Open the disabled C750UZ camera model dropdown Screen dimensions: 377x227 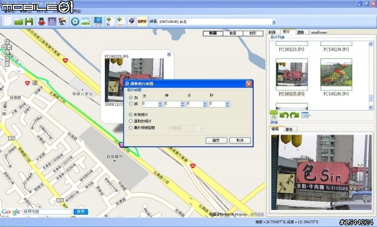[186, 128]
